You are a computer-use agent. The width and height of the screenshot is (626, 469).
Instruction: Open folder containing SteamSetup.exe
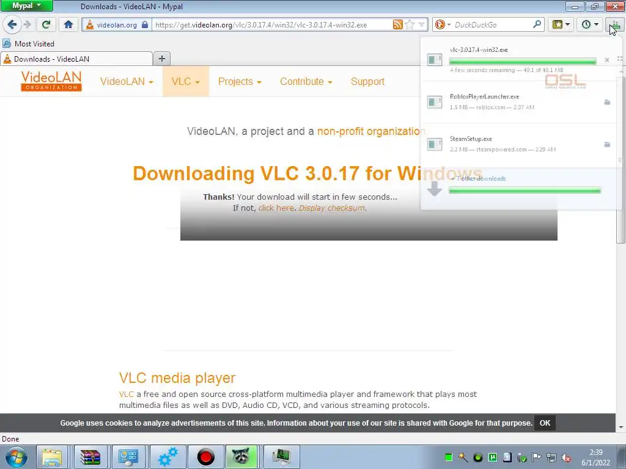(x=607, y=144)
